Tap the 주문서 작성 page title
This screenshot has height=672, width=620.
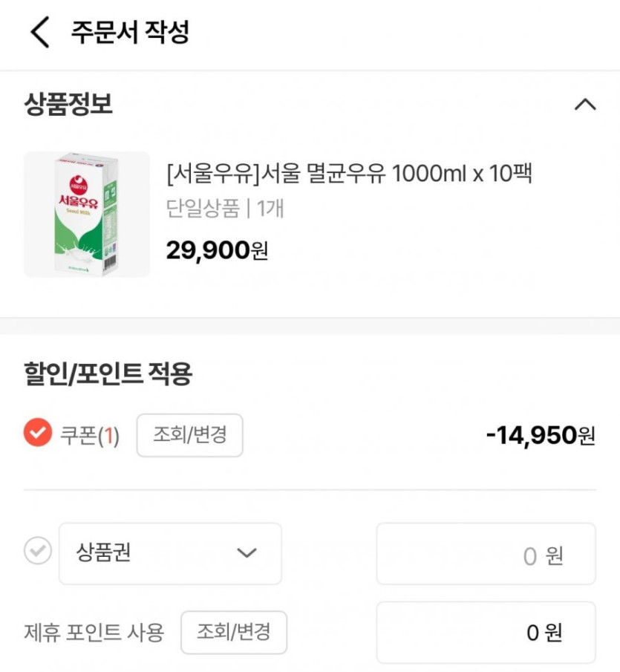point(130,33)
